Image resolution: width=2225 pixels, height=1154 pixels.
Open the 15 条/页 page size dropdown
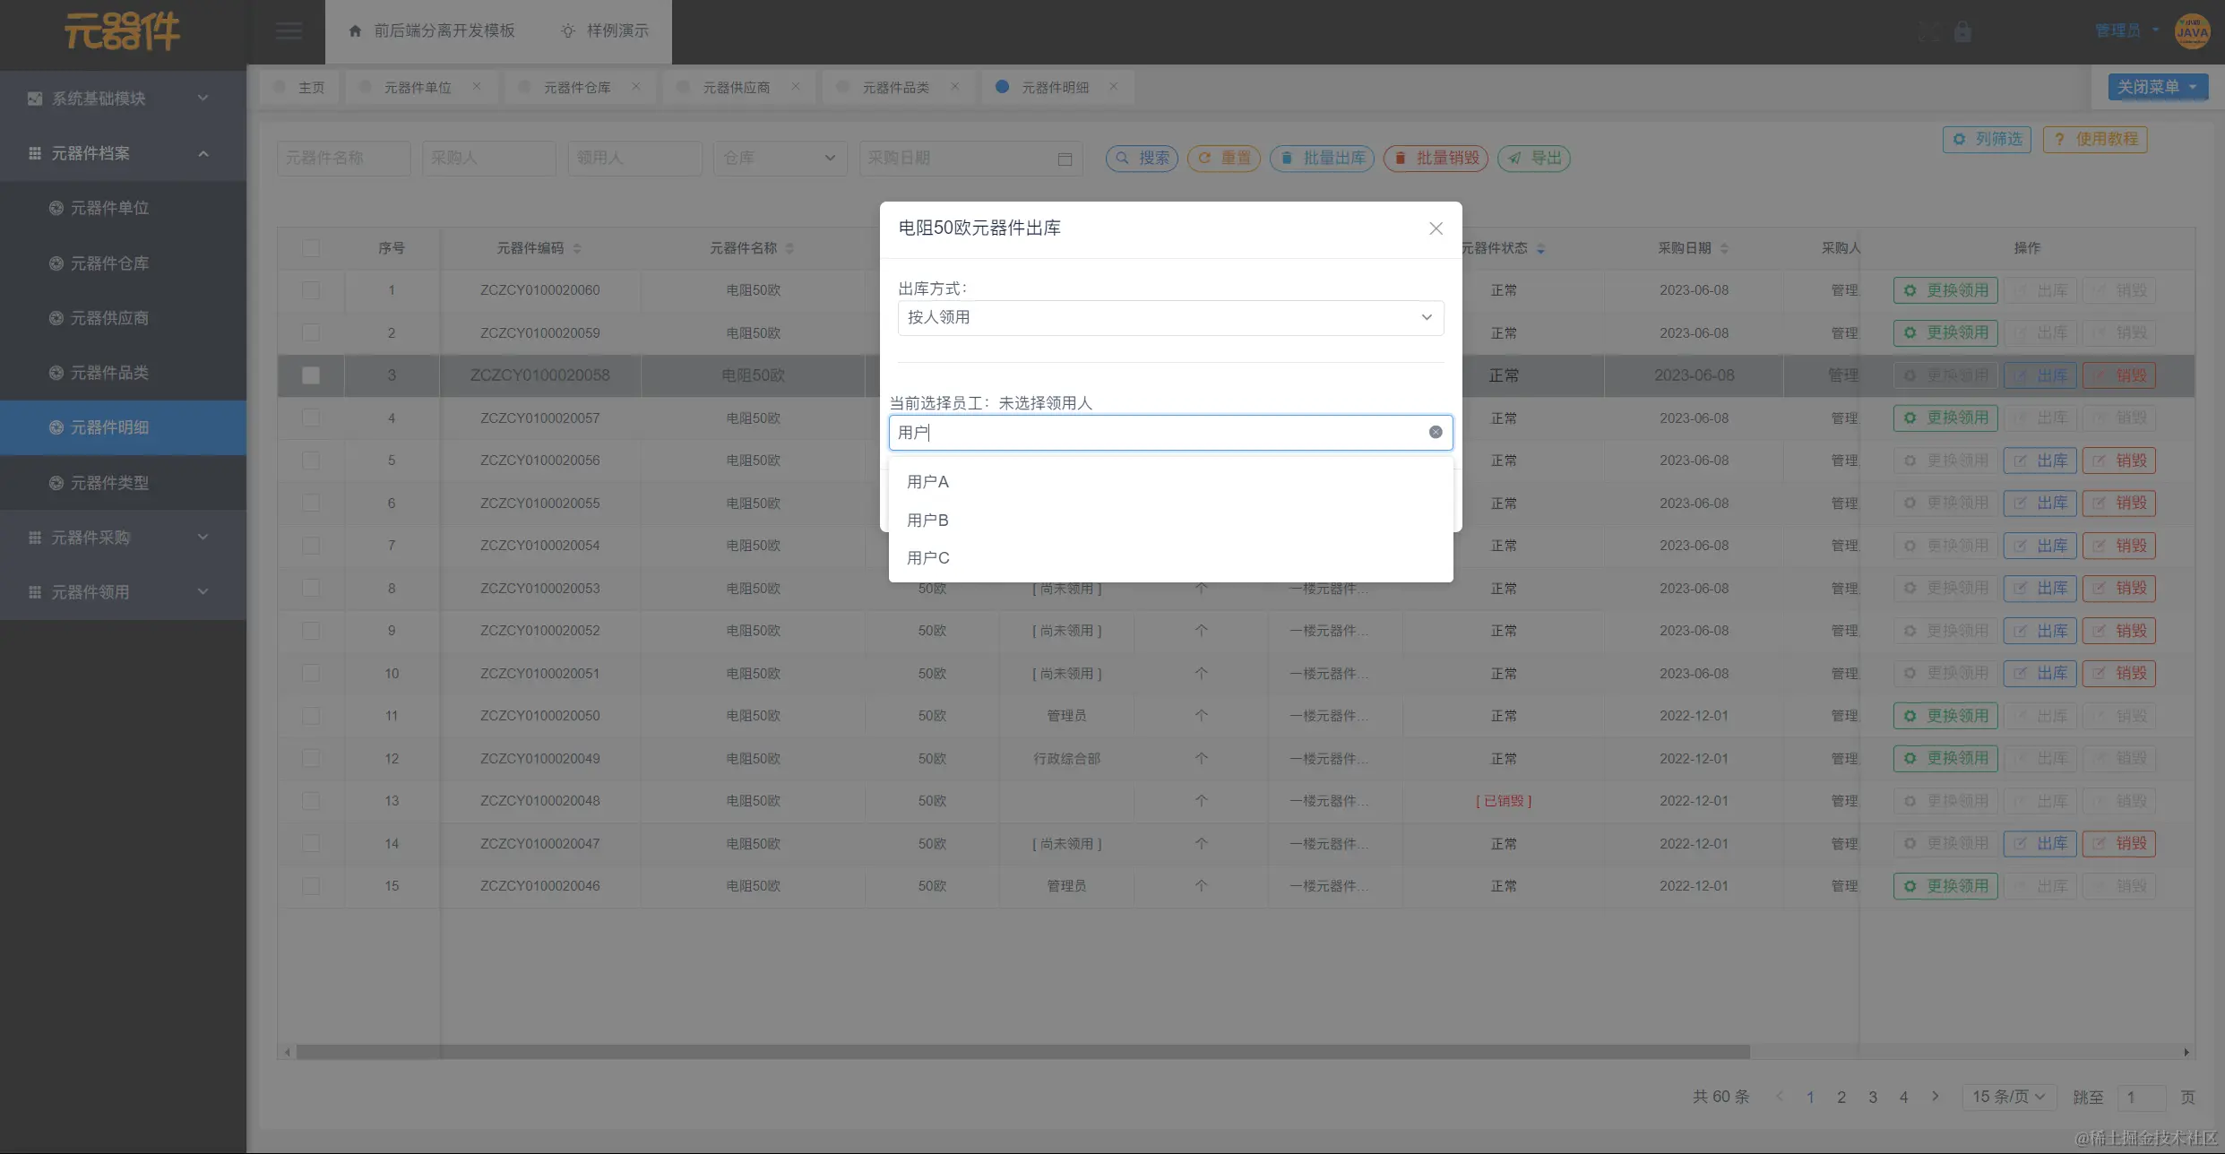2007,1096
